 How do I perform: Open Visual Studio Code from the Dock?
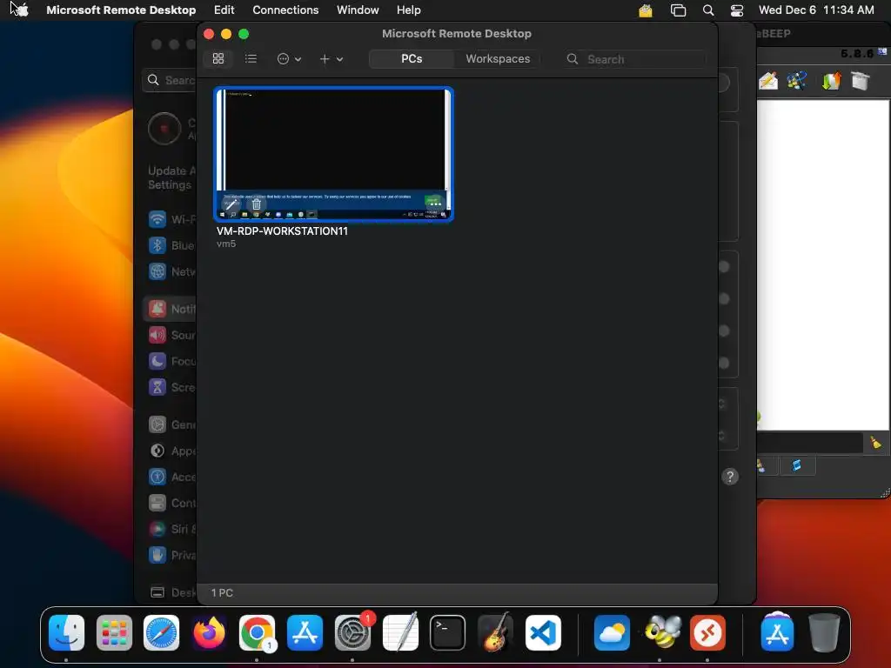(x=543, y=632)
